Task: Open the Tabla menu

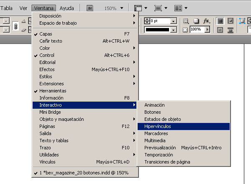Action: 6,8
